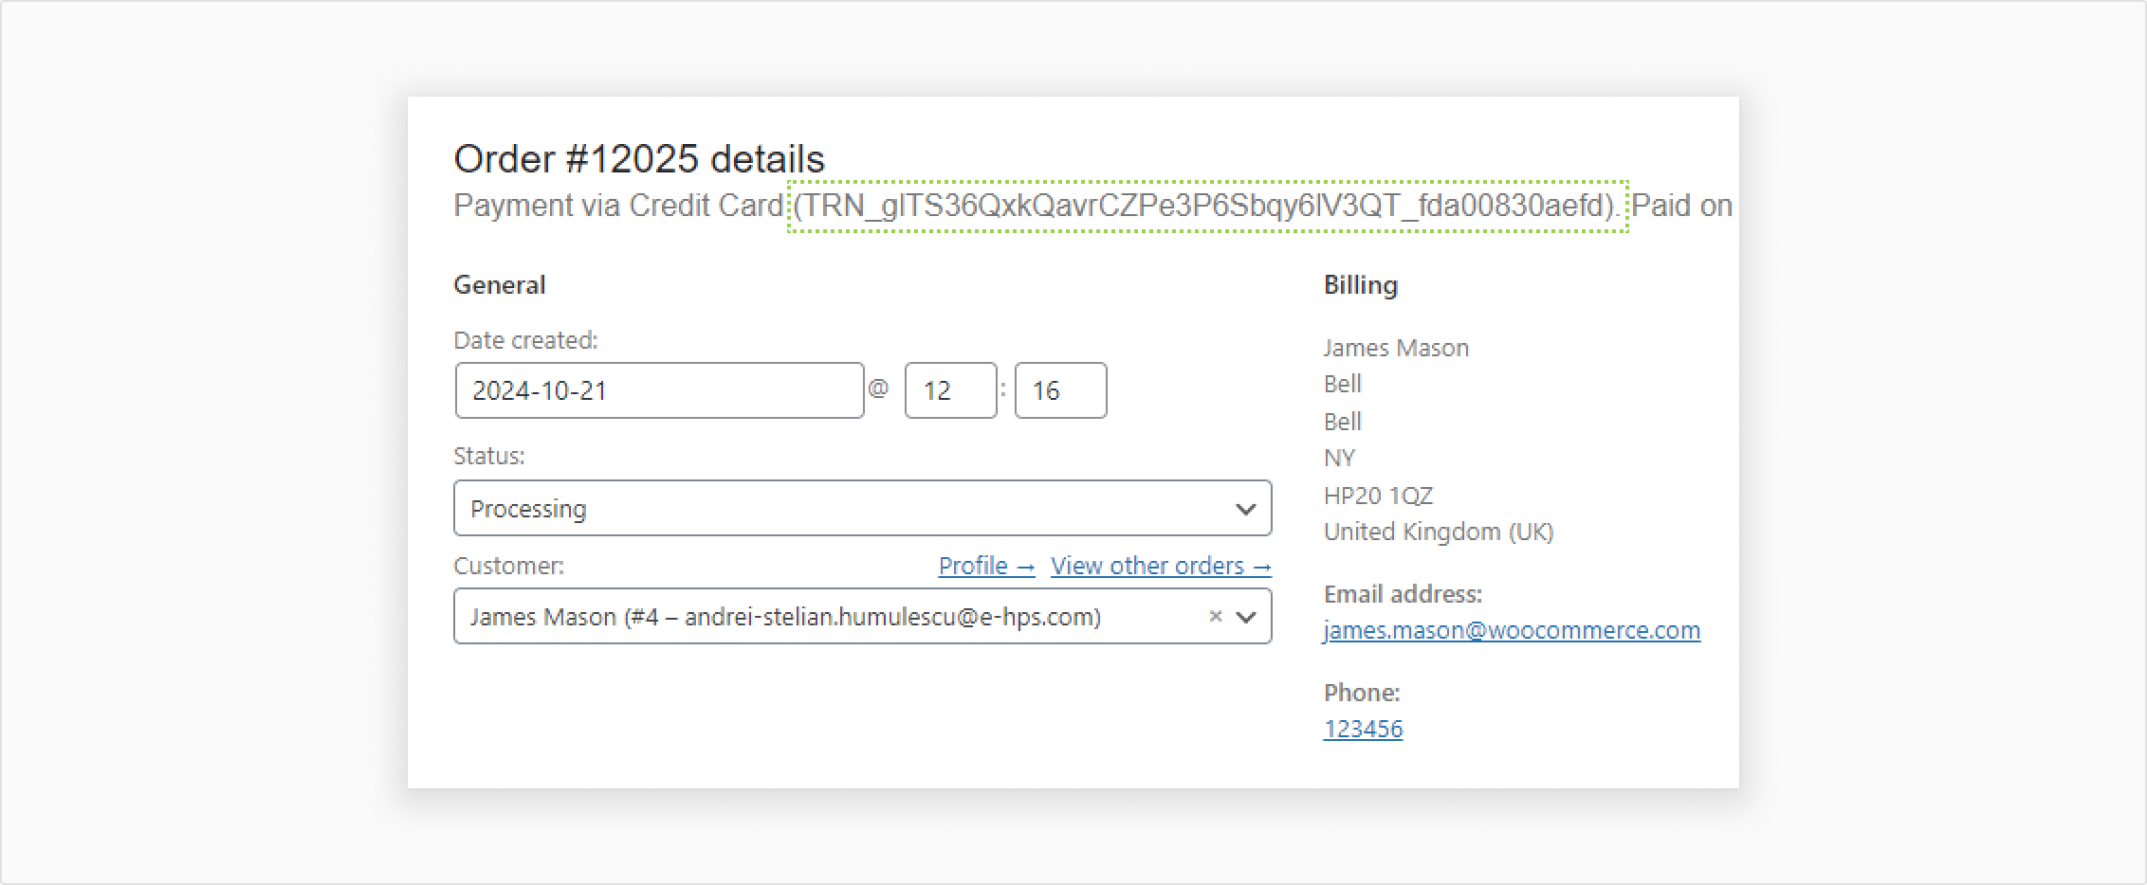The height and width of the screenshot is (885, 2147).
Task: Click the Order #12025 details heading
Action: pos(639,158)
